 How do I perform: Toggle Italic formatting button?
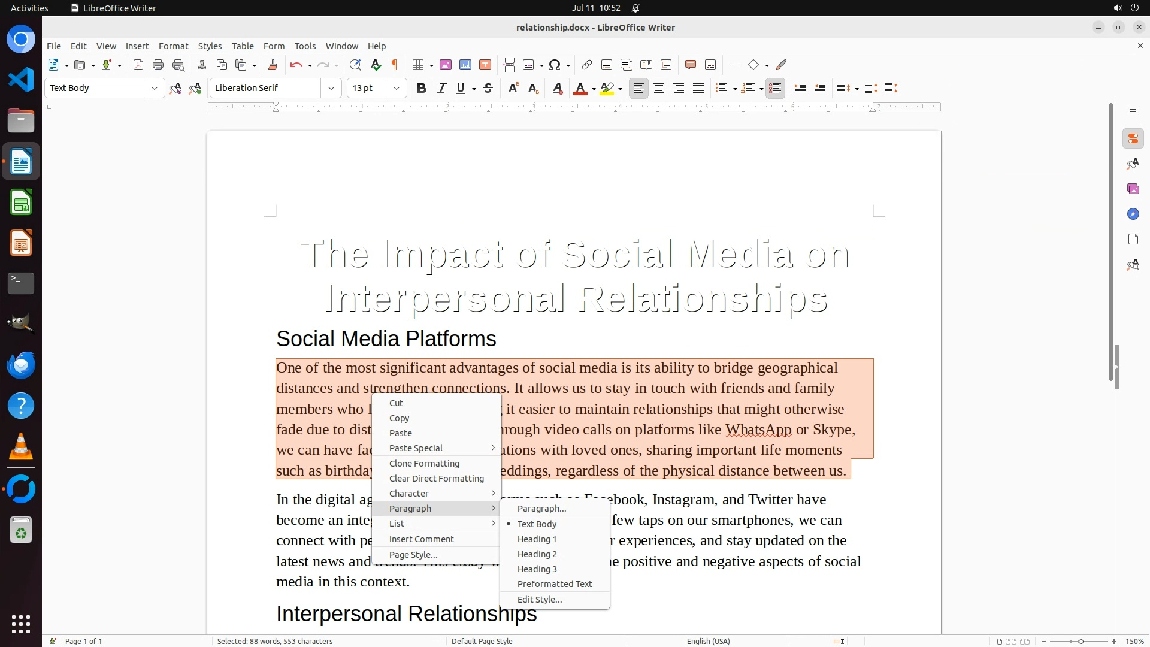pyautogui.click(x=441, y=88)
